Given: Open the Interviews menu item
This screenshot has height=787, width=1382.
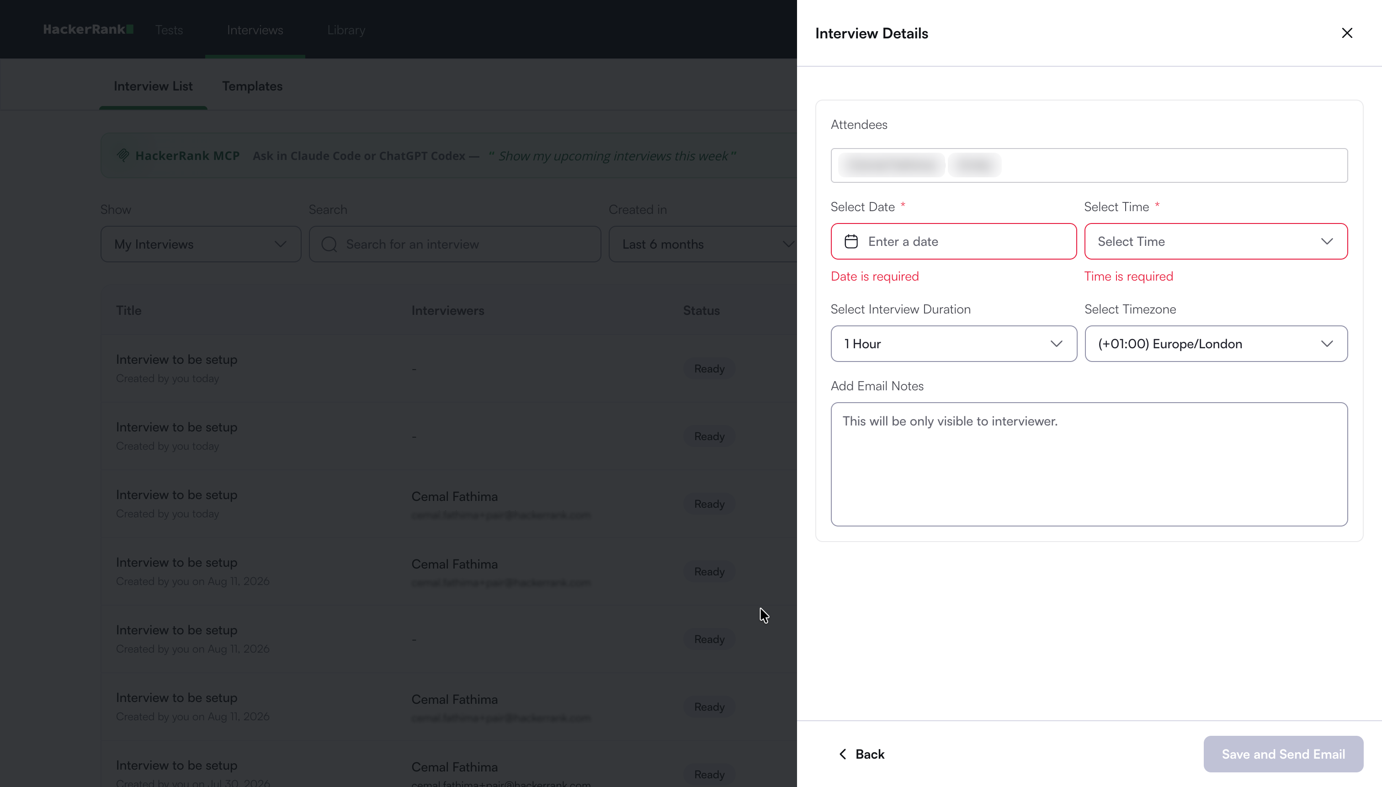Looking at the screenshot, I should [255, 30].
